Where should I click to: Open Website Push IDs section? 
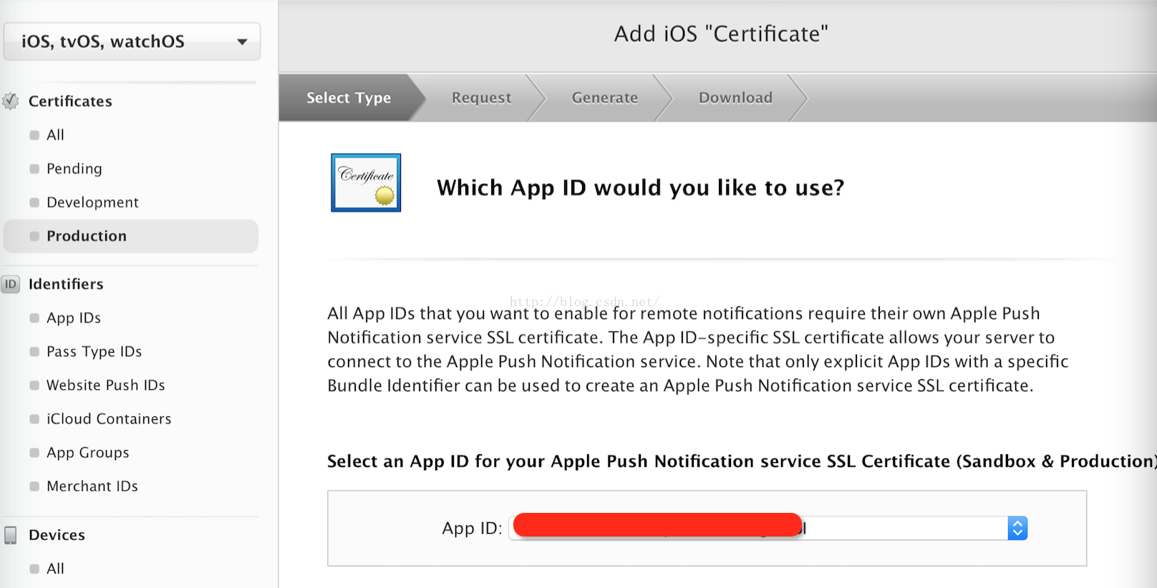105,385
